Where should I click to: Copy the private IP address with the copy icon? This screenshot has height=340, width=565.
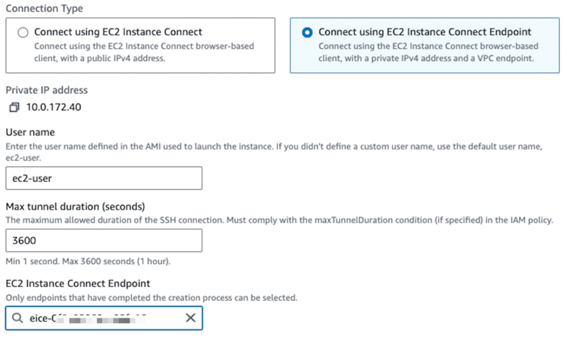click(14, 108)
